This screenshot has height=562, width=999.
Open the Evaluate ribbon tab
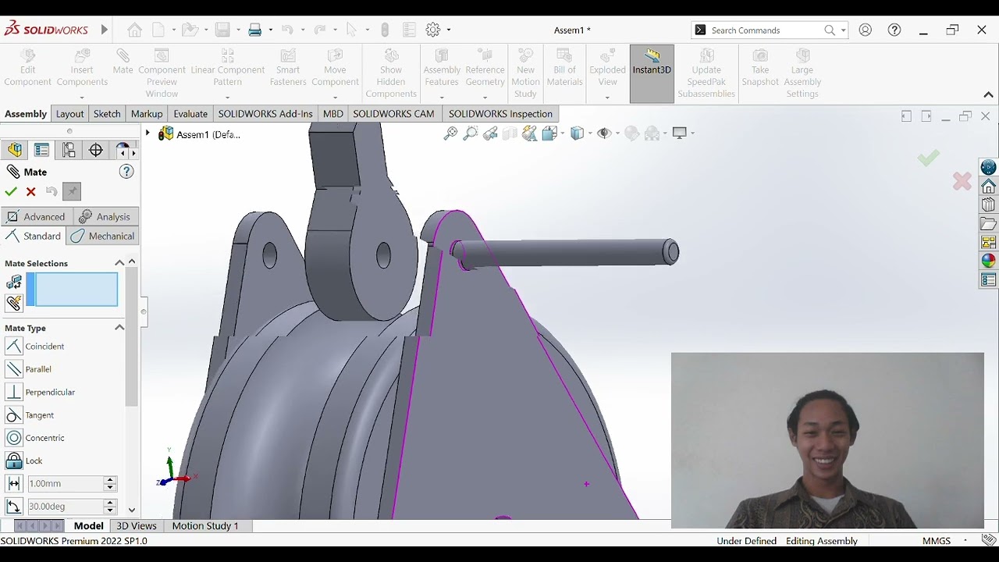tap(190, 113)
